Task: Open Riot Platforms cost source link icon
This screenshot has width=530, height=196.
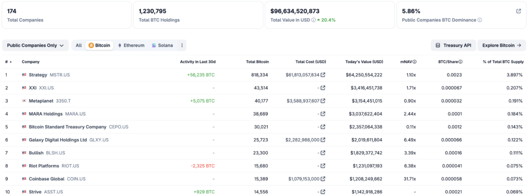Action: [x=323, y=166]
